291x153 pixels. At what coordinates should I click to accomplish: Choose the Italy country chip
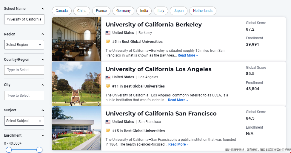tap(161, 11)
